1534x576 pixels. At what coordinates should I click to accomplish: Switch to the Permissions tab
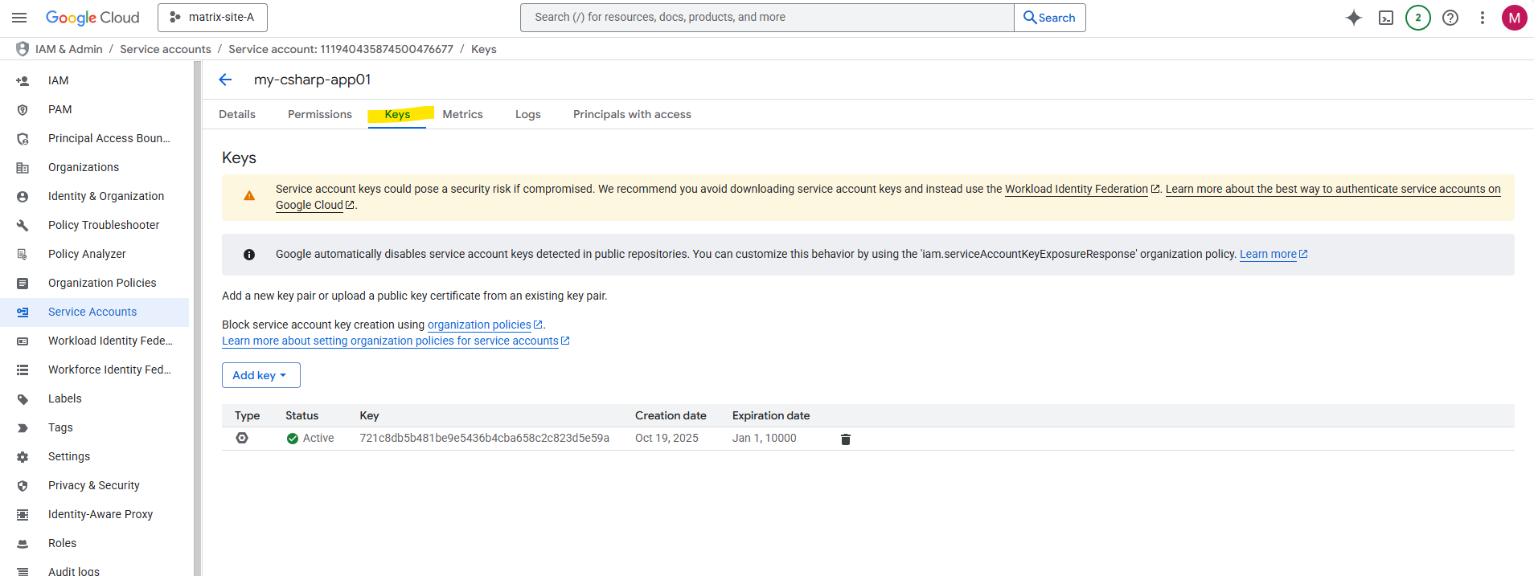click(x=319, y=114)
